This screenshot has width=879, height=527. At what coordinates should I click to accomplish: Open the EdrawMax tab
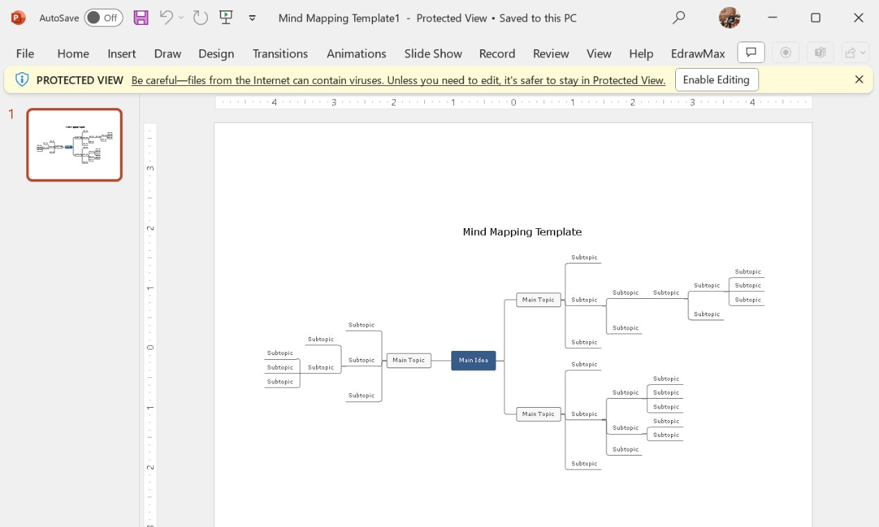(x=698, y=53)
